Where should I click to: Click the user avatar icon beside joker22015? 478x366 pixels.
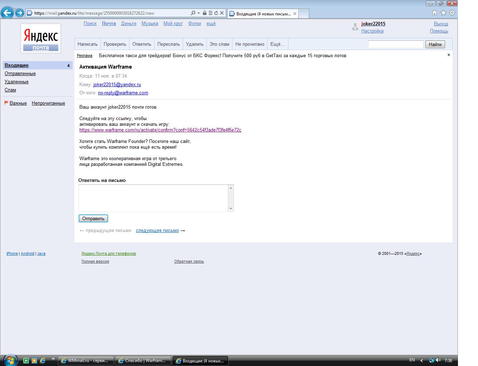click(x=355, y=27)
